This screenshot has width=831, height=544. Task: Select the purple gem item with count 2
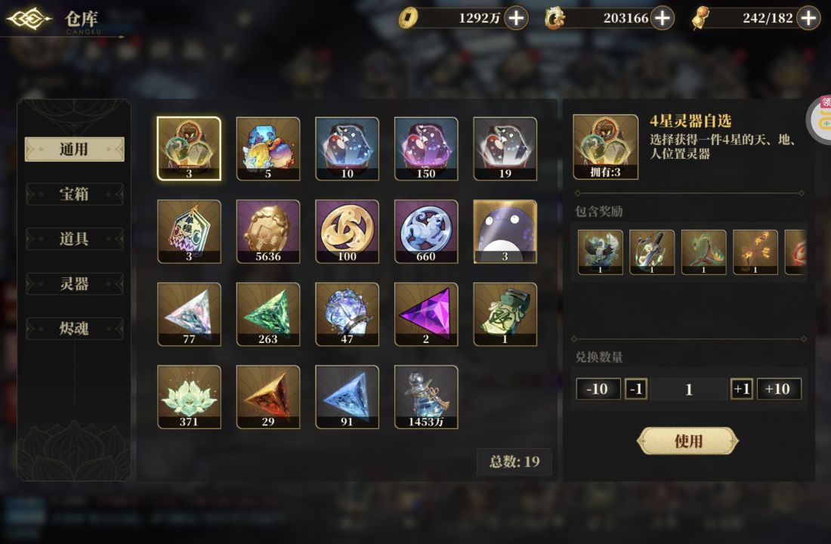coord(426,314)
